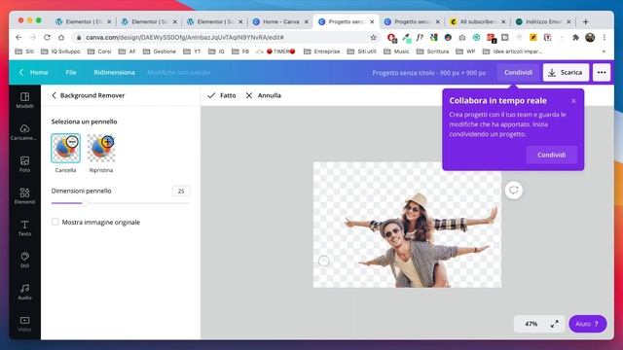This screenshot has height=350, width=623.
Task: Open the Stili sidebar panel
Action: pyautogui.click(x=24, y=260)
